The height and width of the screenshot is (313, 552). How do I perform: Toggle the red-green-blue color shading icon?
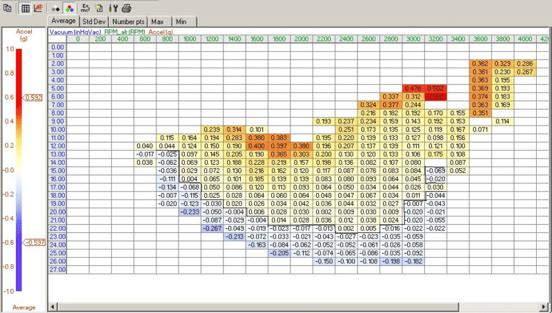tap(70, 8)
